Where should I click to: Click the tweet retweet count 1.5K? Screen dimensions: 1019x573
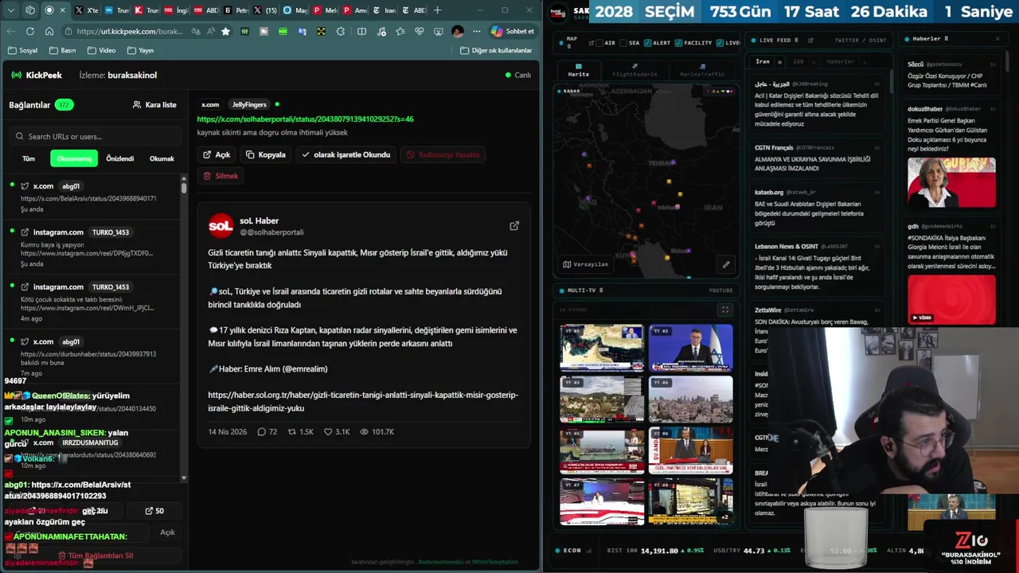click(300, 431)
